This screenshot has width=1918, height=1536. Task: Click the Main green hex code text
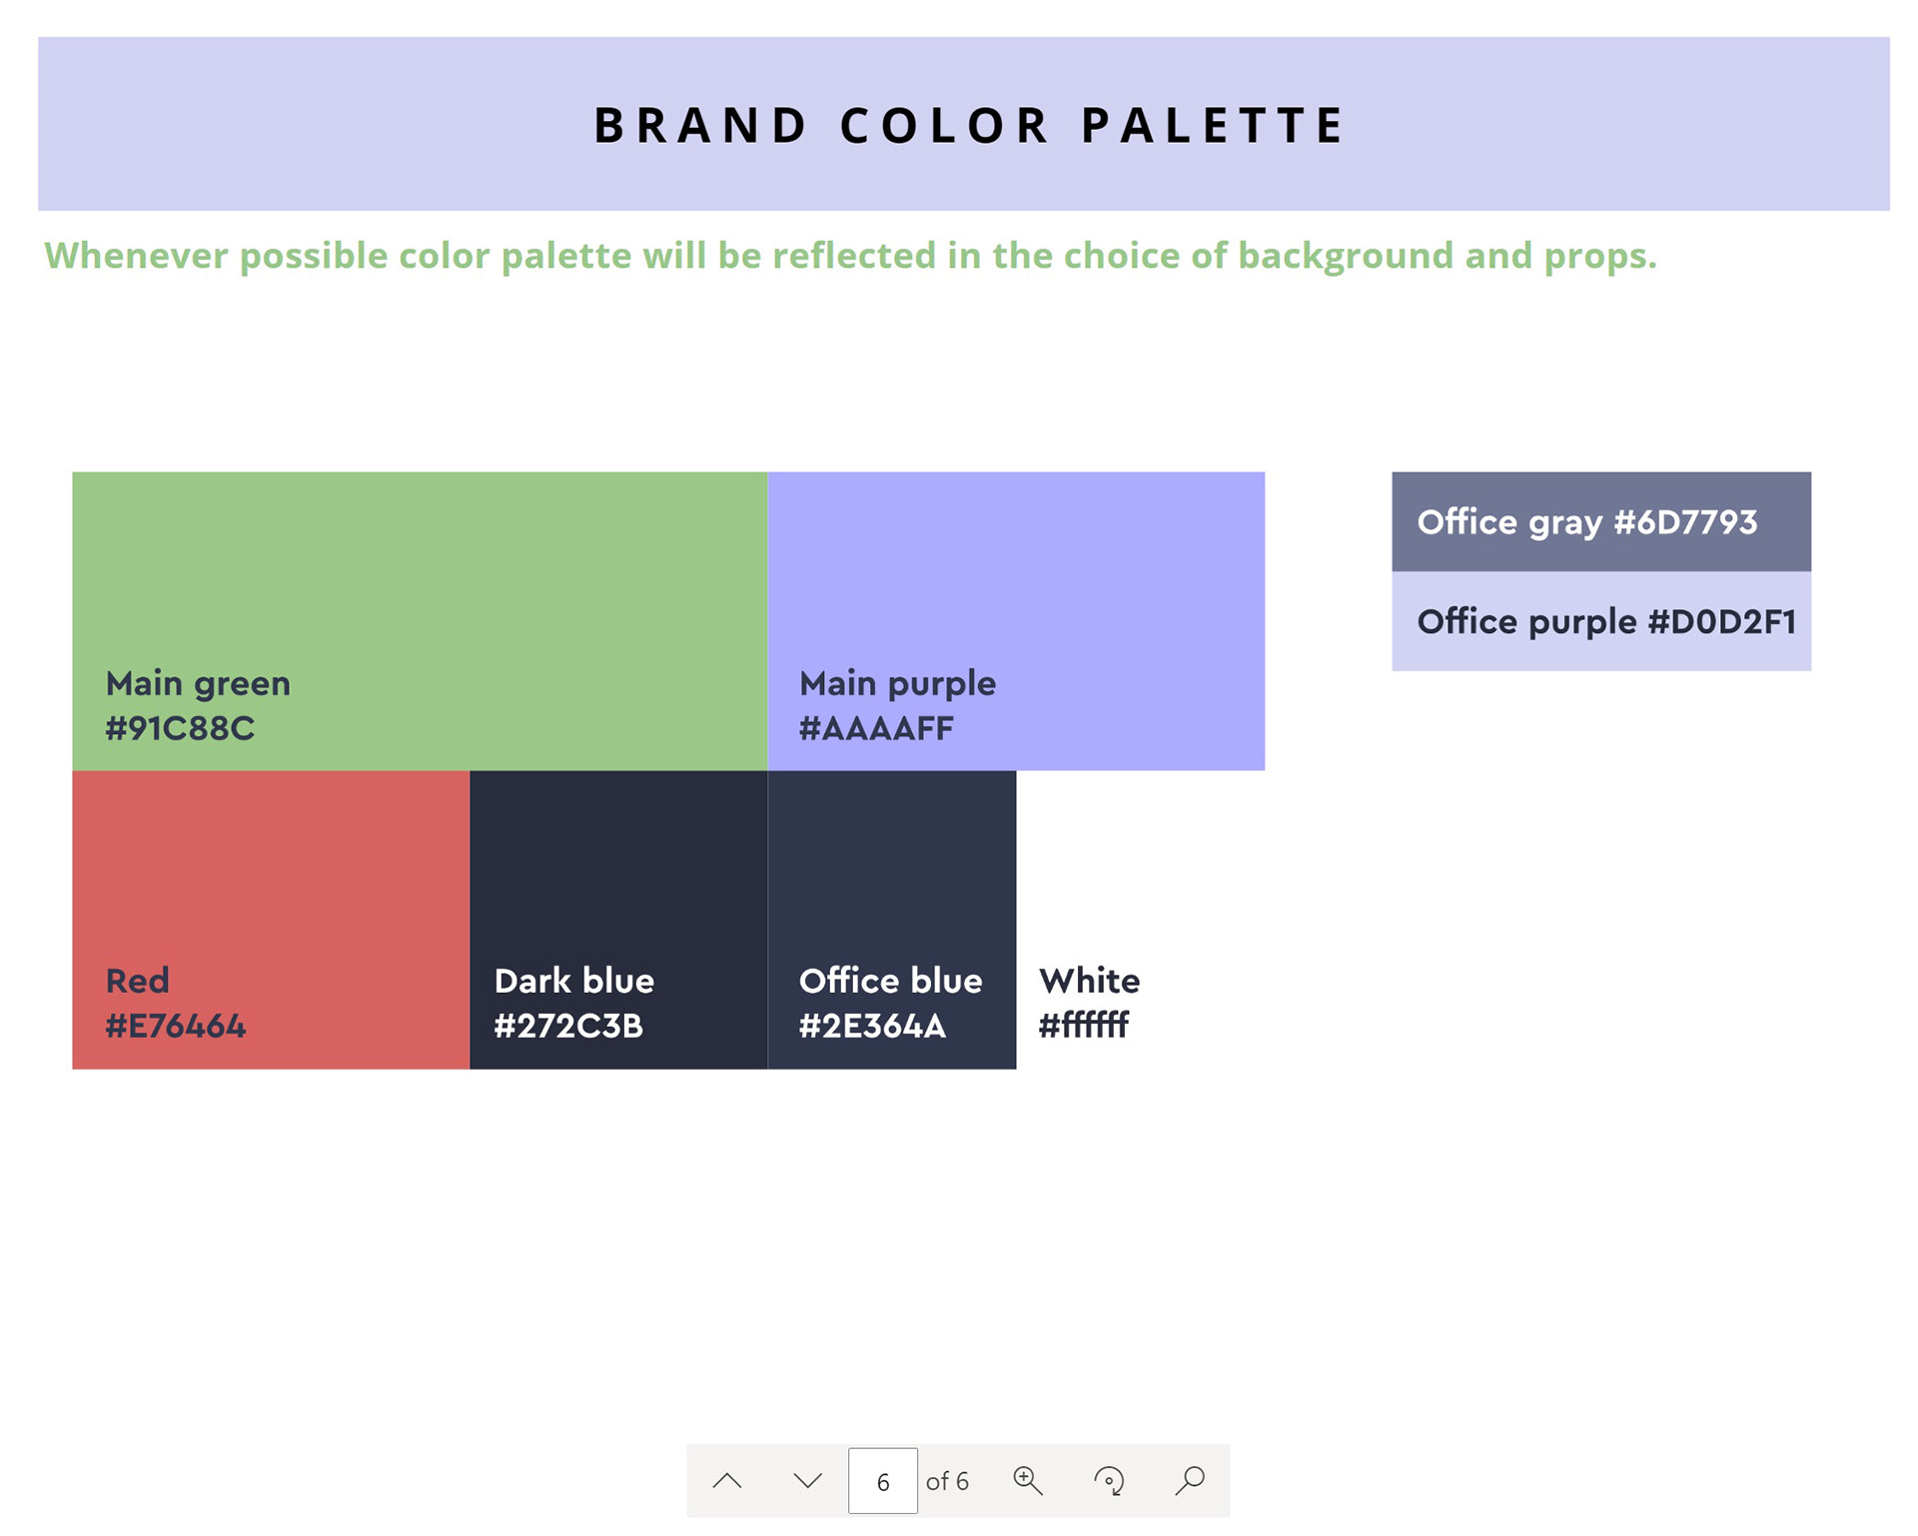click(180, 729)
